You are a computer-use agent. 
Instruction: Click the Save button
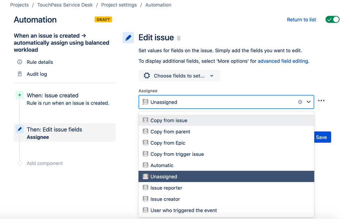click(323, 137)
